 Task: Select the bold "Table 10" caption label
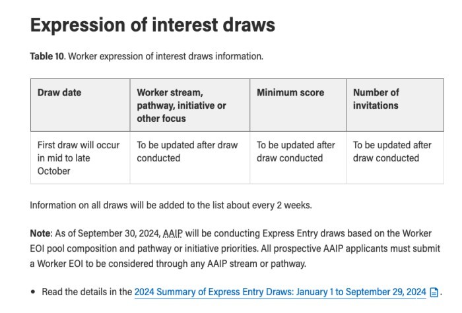coord(46,56)
